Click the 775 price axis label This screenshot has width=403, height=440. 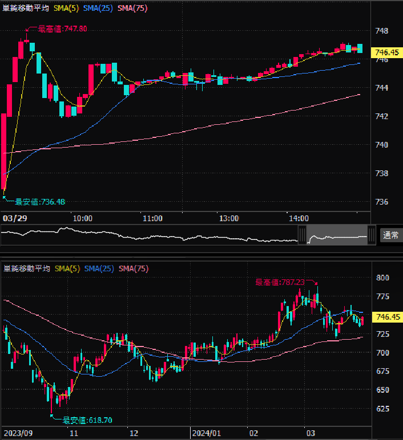383,296
